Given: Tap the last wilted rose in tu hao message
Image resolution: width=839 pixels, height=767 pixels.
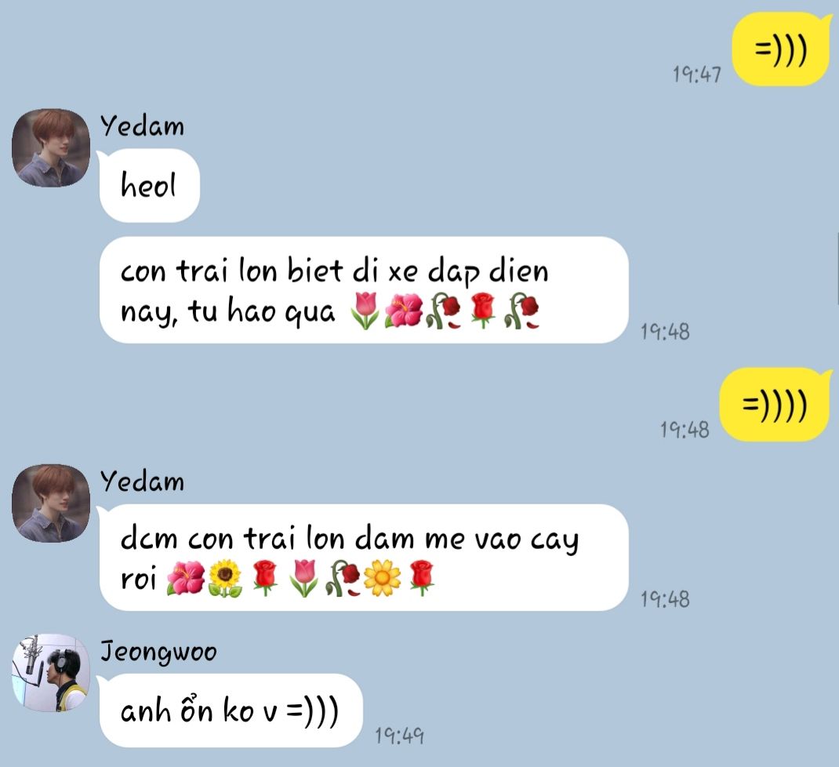Looking at the screenshot, I should (521, 311).
